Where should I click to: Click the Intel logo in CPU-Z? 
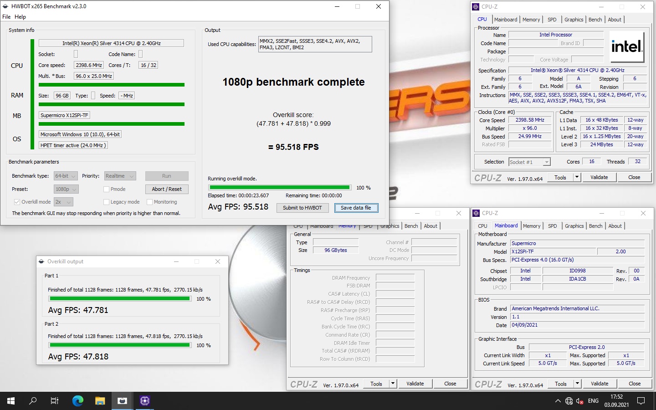click(626, 46)
